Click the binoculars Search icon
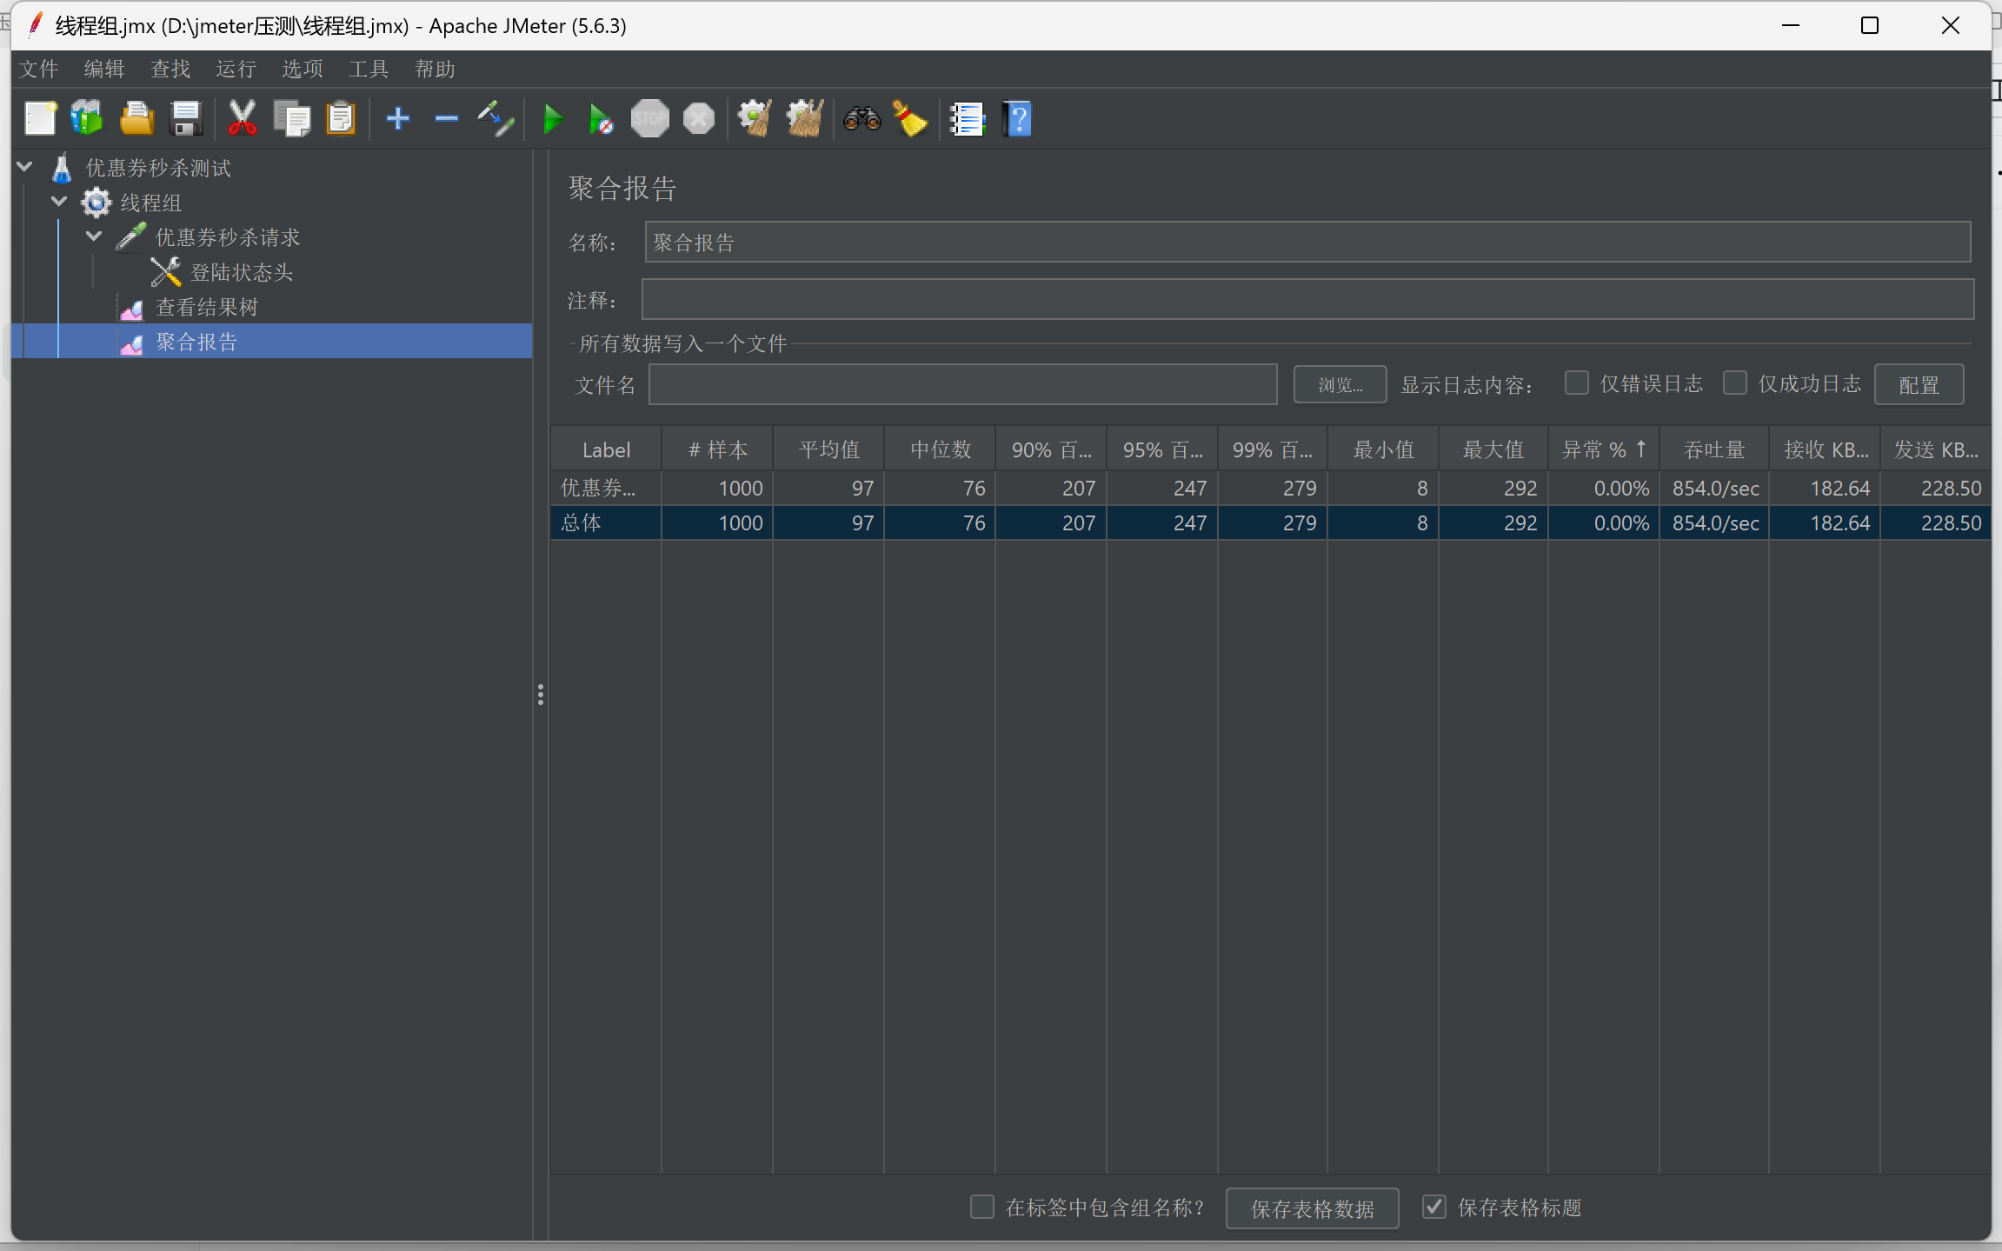 (861, 119)
